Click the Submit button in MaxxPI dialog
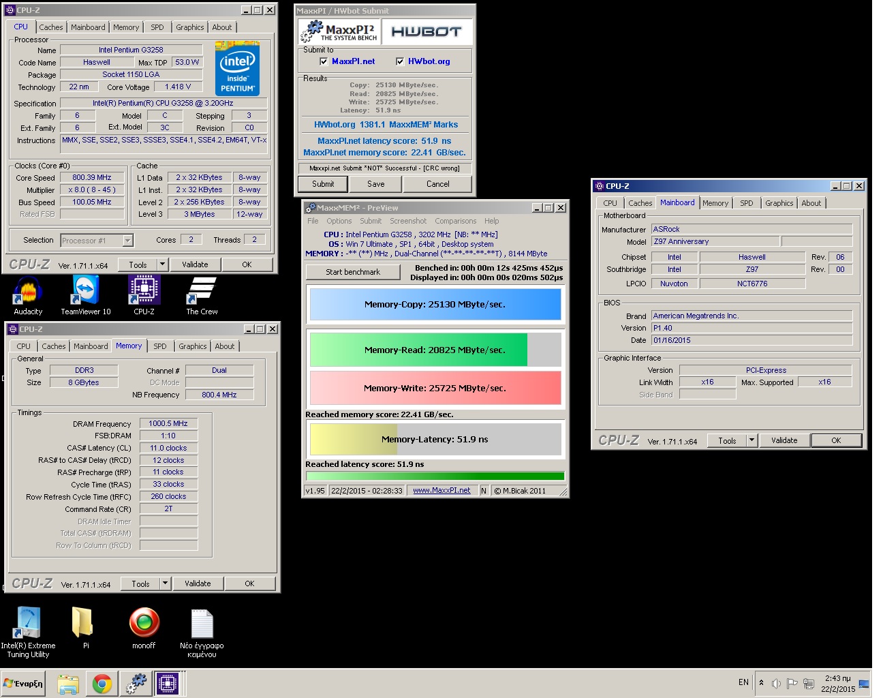Screen dimensions: 883x698 (323, 184)
